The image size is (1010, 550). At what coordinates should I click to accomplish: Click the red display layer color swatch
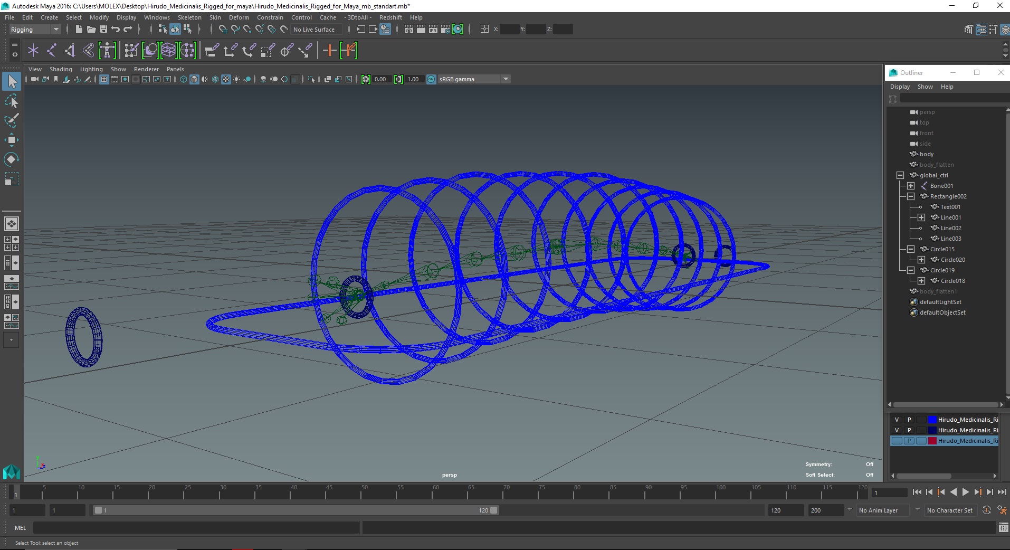(932, 441)
